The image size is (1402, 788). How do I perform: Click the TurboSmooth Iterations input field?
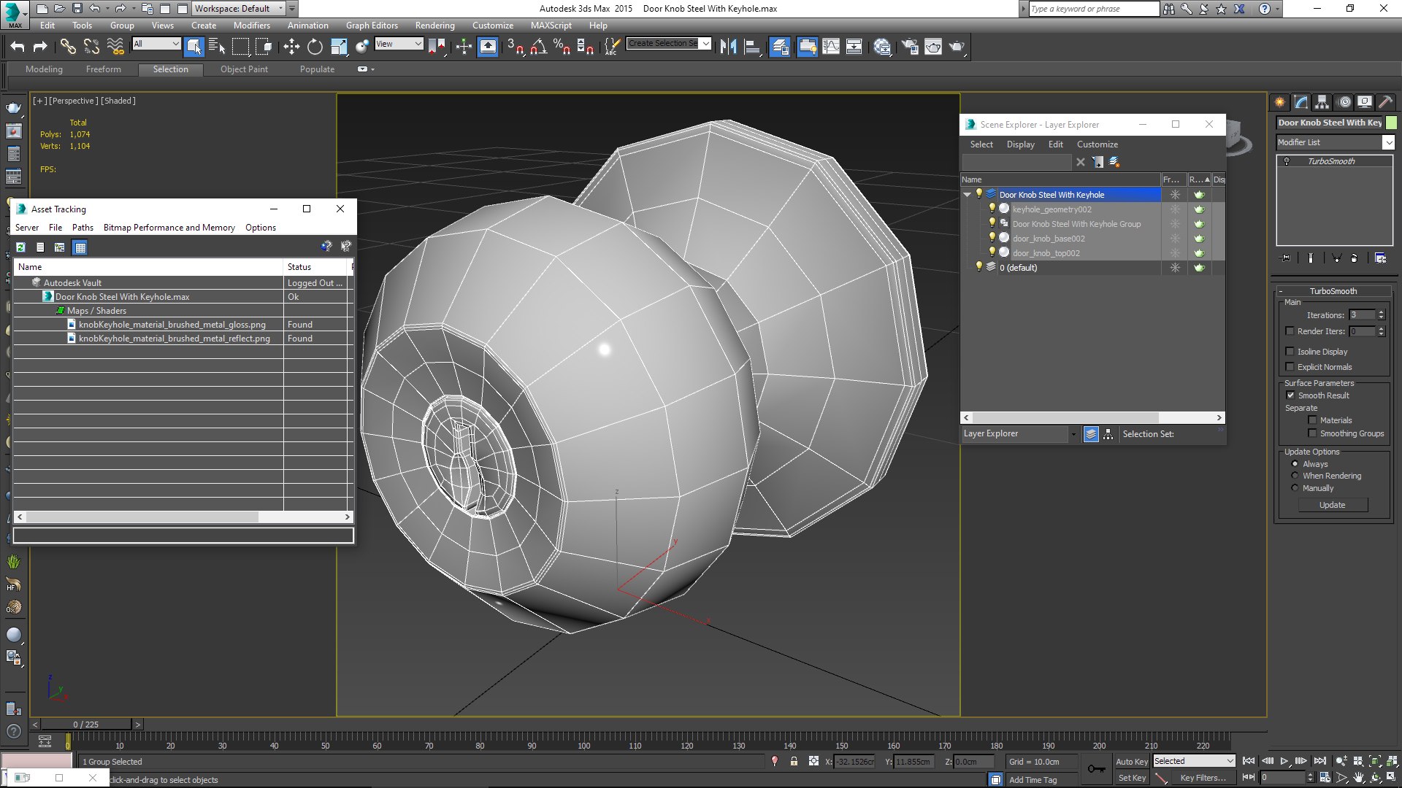(1362, 314)
